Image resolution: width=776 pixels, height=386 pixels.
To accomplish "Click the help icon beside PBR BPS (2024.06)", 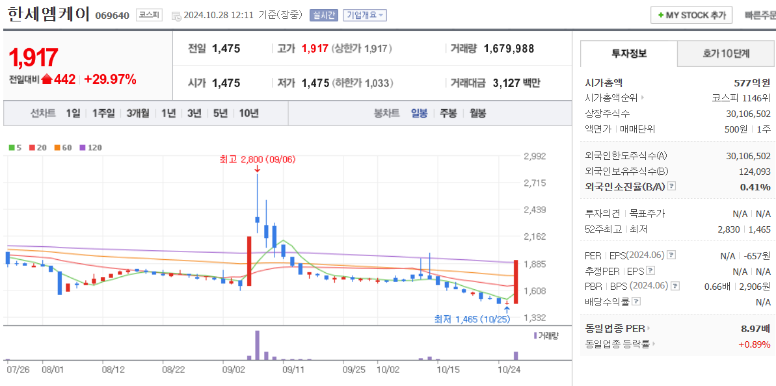I will pos(675,286).
